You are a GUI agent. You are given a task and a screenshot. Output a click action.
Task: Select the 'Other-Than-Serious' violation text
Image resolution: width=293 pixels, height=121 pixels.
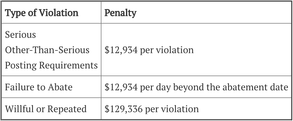47,50
